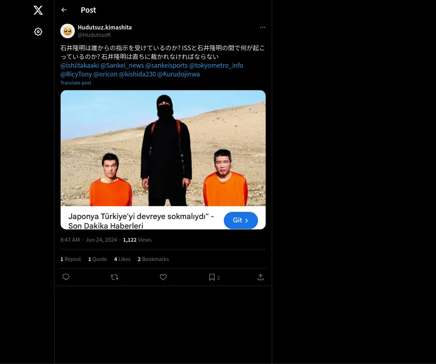This screenshot has width=436, height=364.
Task: Open the @ishiitakaaki mention
Action: (x=80, y=65)
